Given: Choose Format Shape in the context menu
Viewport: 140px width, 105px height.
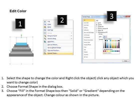Looking at the screenshot, I should pyautogui.click(x=58, y=53).
